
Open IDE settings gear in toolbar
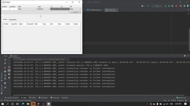click(x=184, y=6)
